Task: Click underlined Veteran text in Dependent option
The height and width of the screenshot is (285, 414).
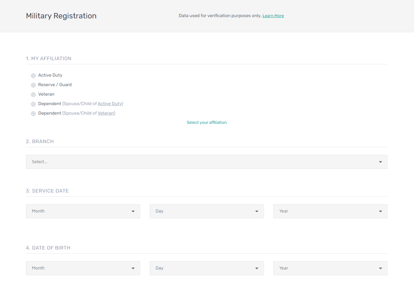Action: pyautogui.click(x=106, y=113)
